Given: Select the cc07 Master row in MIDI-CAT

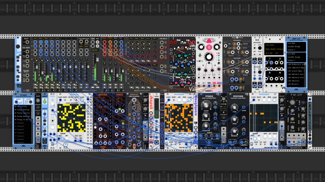Looking at the screenshot, I should click(x=295, y=84).
